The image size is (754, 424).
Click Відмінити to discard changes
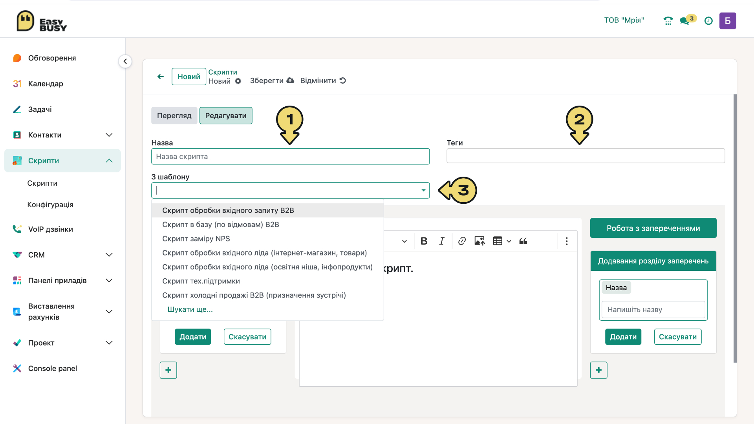pos(323,80)
